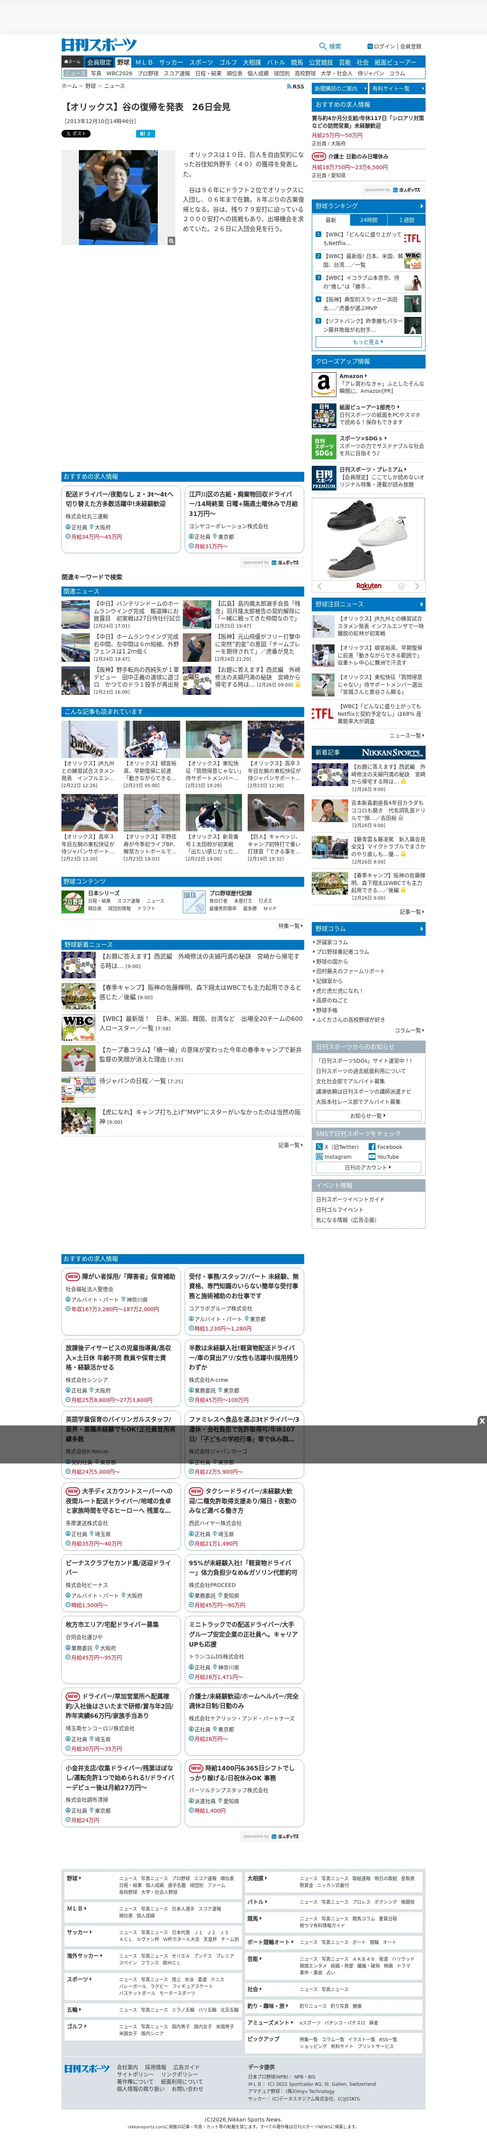The height and width of the screenshot is (2142, 487).
Task: Select the 1週間 ranking tab
Action: pos(407,220)
